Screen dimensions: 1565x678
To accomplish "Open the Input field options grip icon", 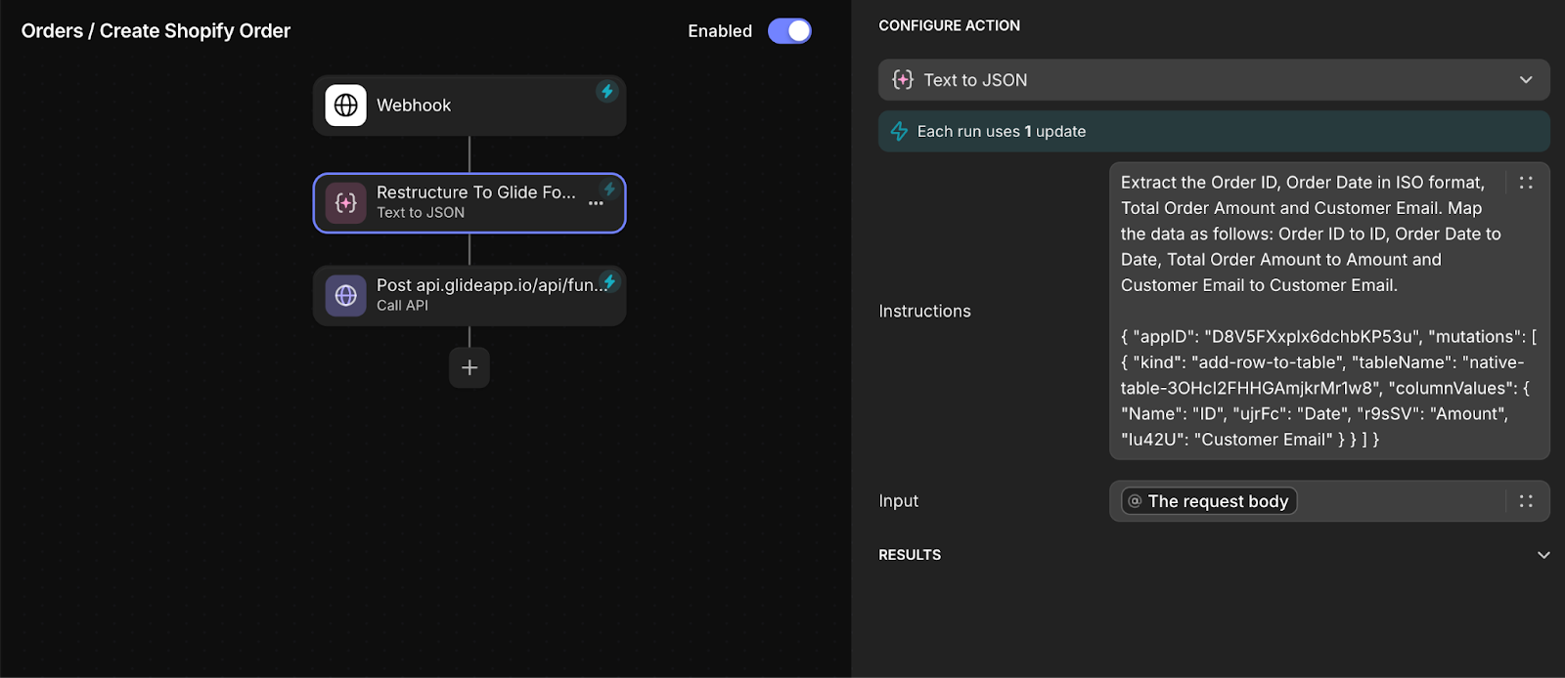I will tap(1526, 501).
